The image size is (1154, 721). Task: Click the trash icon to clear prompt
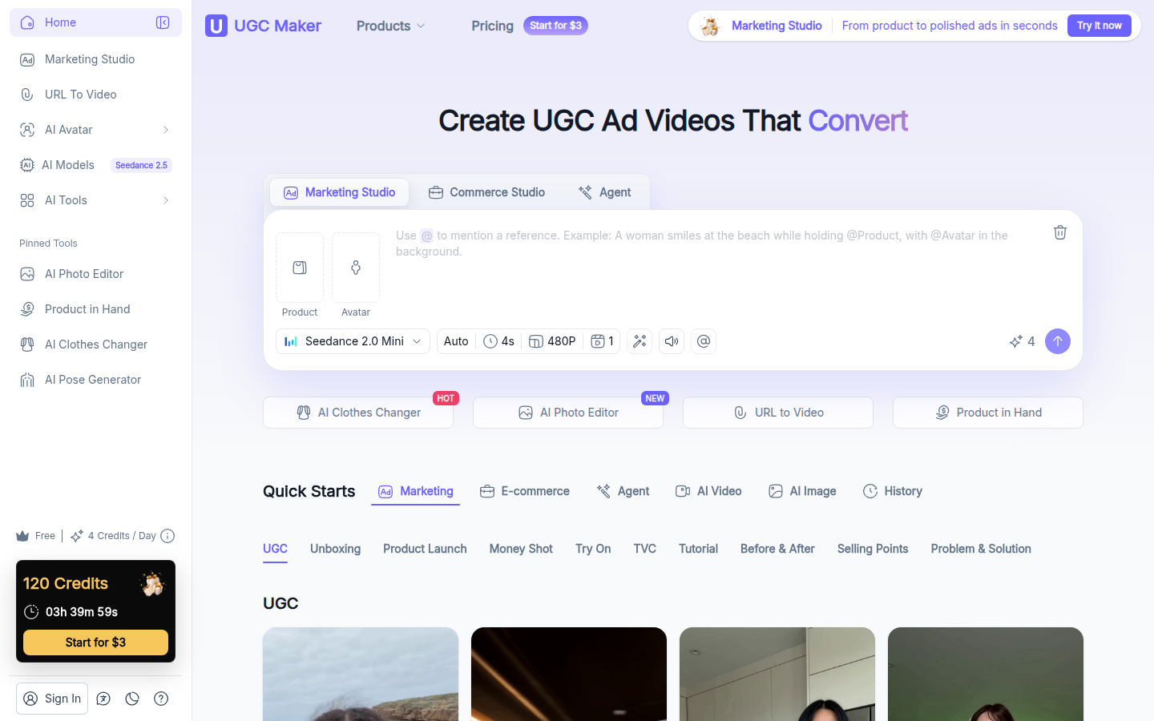(x=1059, y=232)
